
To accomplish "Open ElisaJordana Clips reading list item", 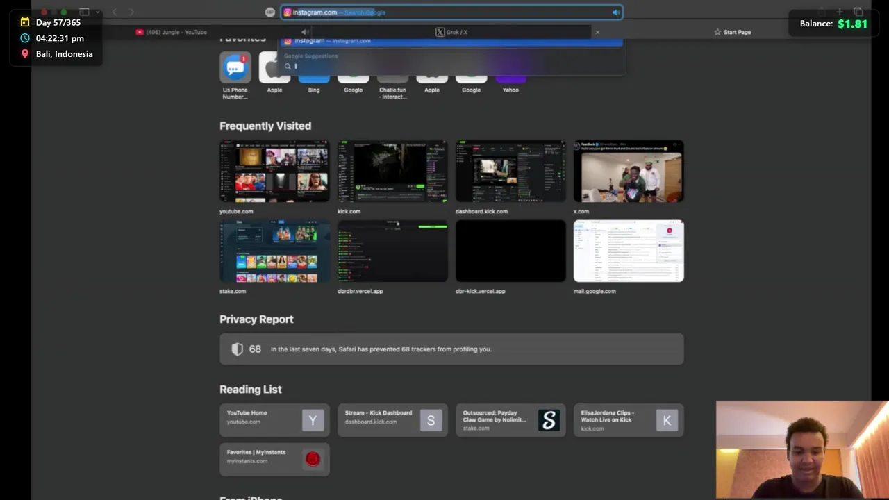I will [629, 420].
